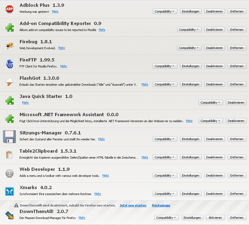Undo DownThemAll! deactivation via Rückgängig
This screenshot has height=225, width=249.
click(x=161, y=205)
